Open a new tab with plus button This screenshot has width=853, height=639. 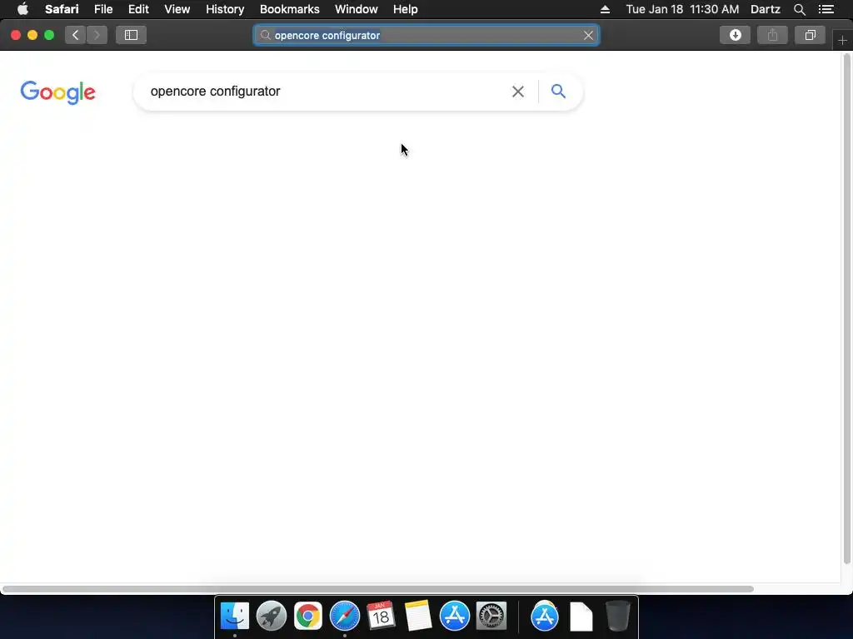(842, 41)
